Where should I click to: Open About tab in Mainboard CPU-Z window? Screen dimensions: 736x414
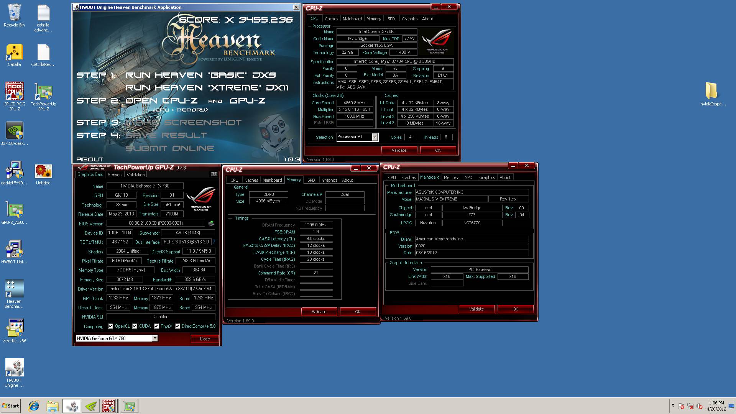[x=505, y=177]
